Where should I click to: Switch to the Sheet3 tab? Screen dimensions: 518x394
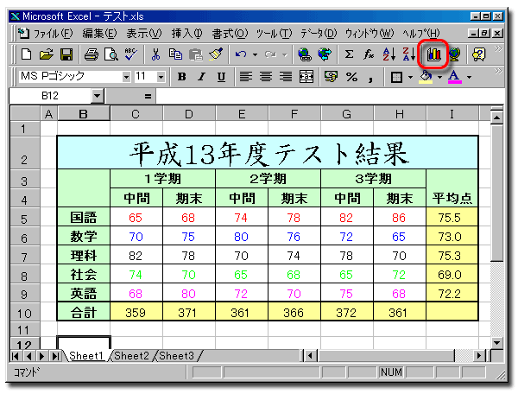click(x=176, y=356)
